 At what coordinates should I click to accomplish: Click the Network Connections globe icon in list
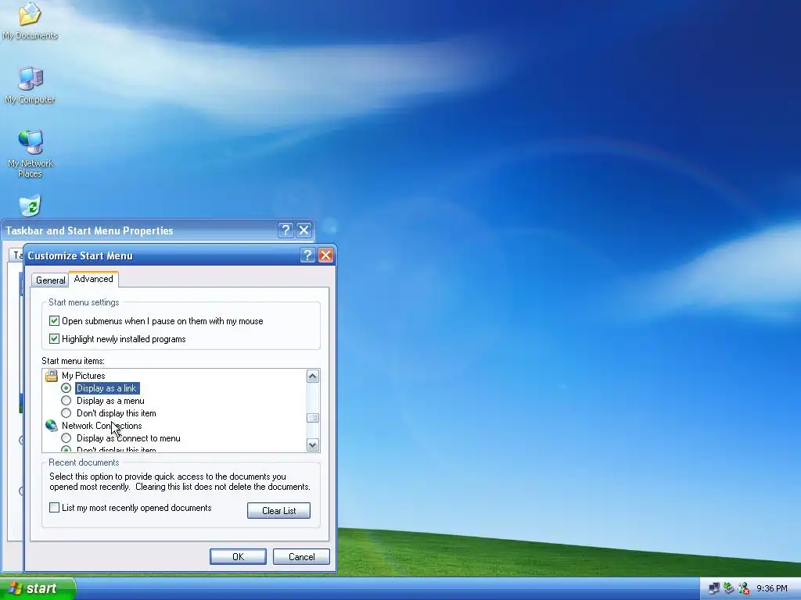coord(52,426)
